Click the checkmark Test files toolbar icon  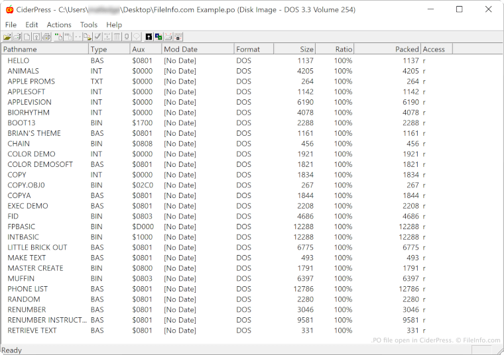coord(97,37)
